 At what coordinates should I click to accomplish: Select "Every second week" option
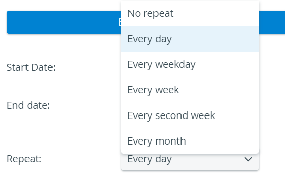pos(190,115)
